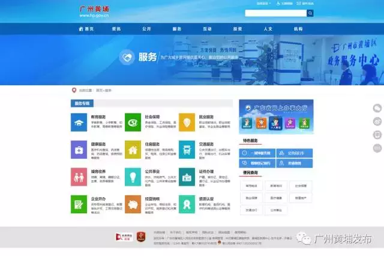
Task: Click the 证件办理 ID card icon
Action: pyautogui.click(x=187, y=177)
